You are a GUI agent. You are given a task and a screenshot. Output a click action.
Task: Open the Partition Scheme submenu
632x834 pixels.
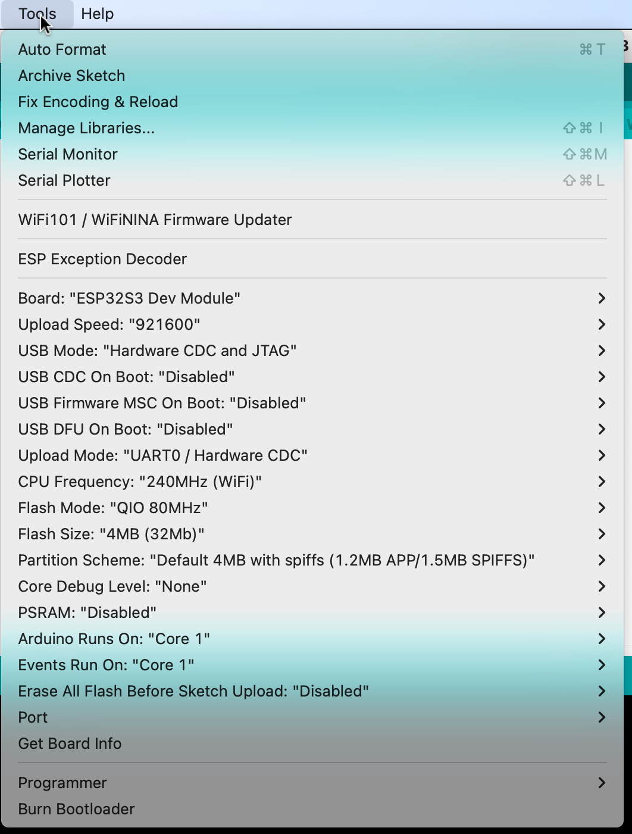pos(276,560)
